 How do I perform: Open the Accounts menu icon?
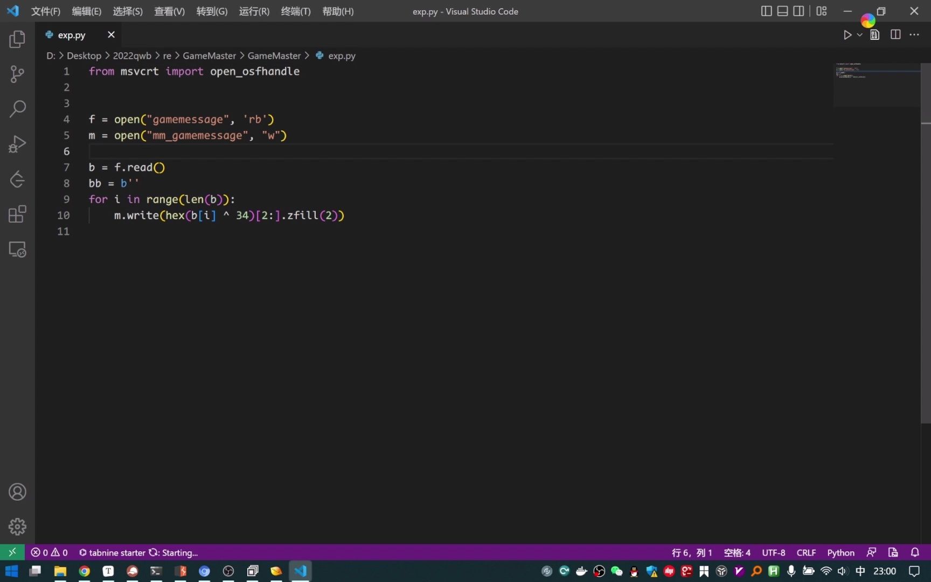click(x=17, y=492)
